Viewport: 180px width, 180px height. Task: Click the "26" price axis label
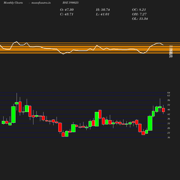(168, 128)
